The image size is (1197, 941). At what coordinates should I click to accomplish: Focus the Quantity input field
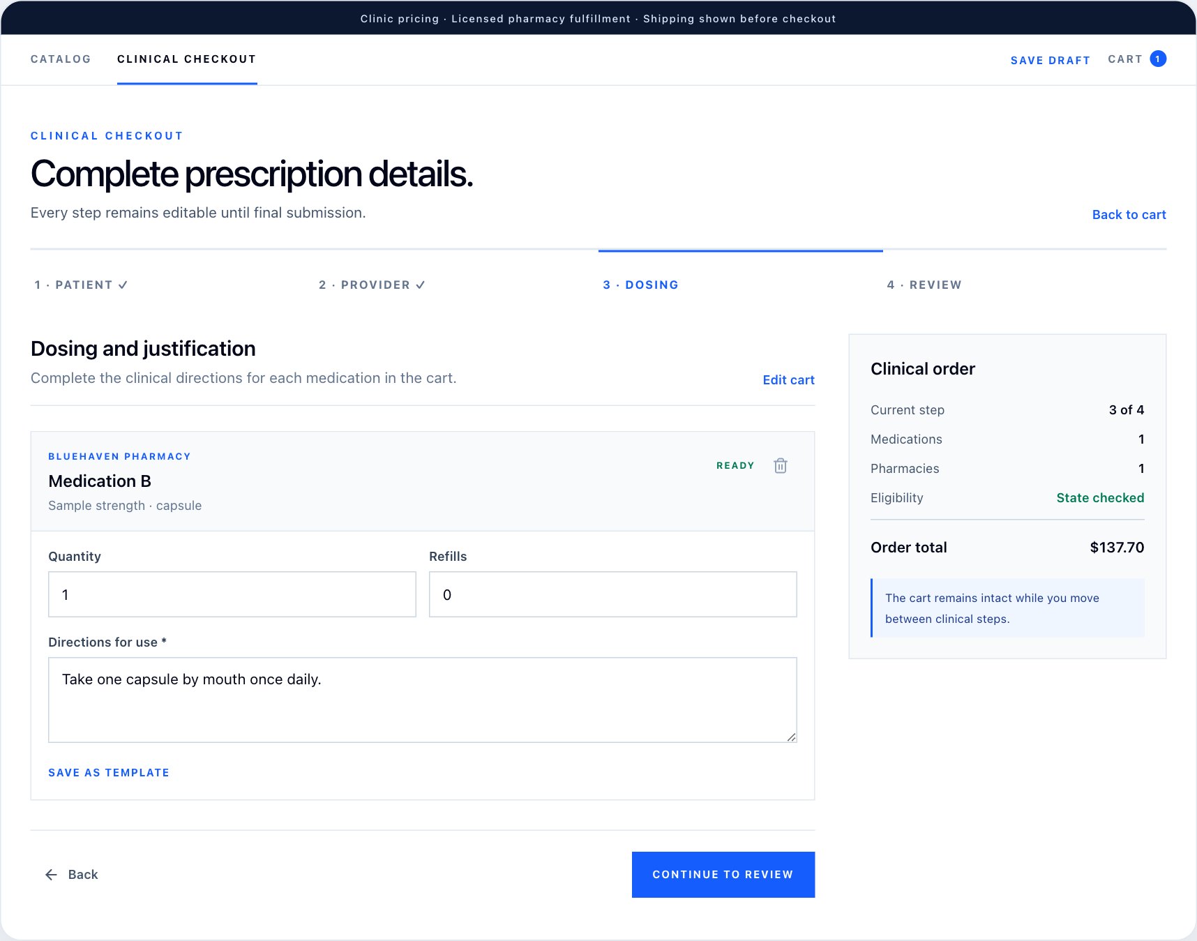coord(232,594)
